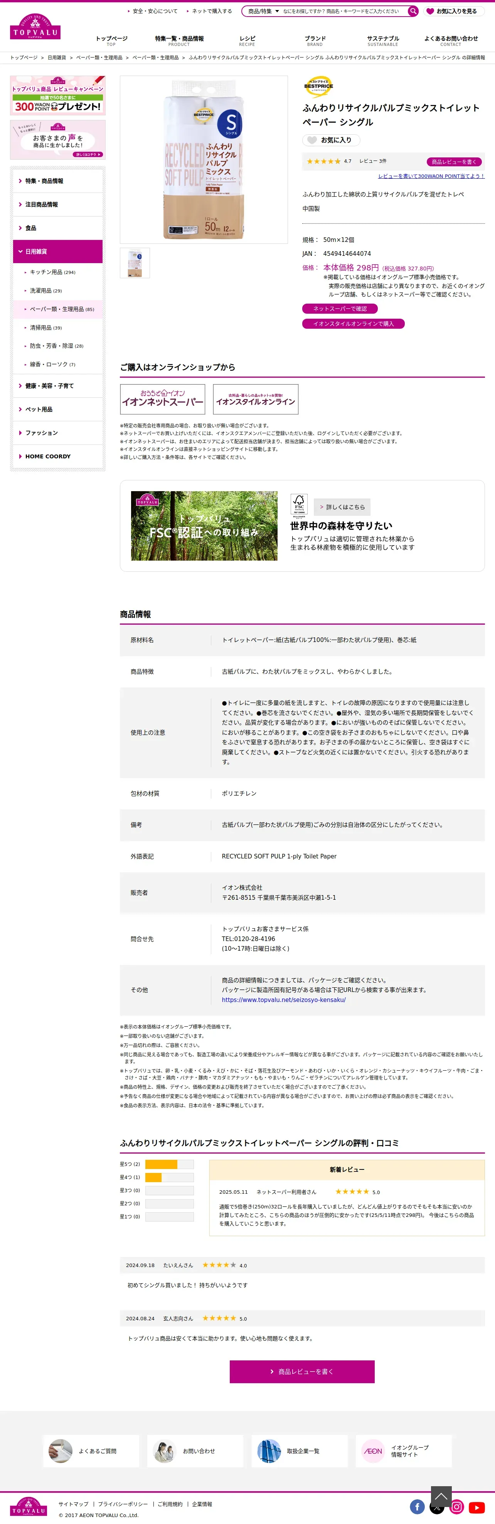495x1524 pixels.
Task: Click the 星5つ (2) rating bar
Action: [x=169, y=1164]
